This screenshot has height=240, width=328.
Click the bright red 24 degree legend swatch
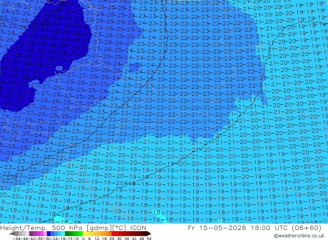point(113,233)
